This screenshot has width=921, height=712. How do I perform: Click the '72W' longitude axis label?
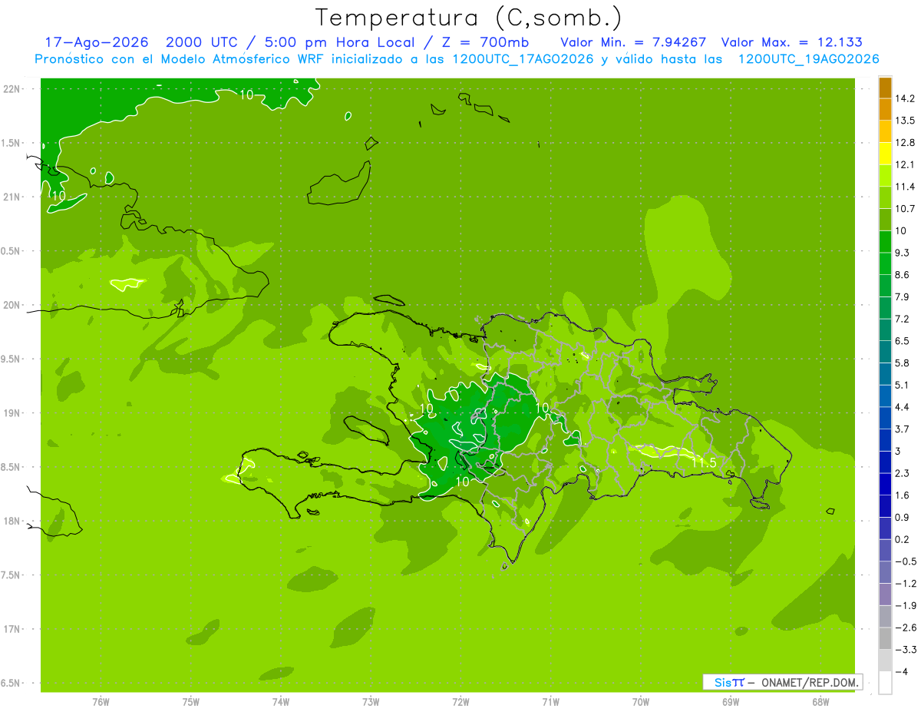click(460, 702)
